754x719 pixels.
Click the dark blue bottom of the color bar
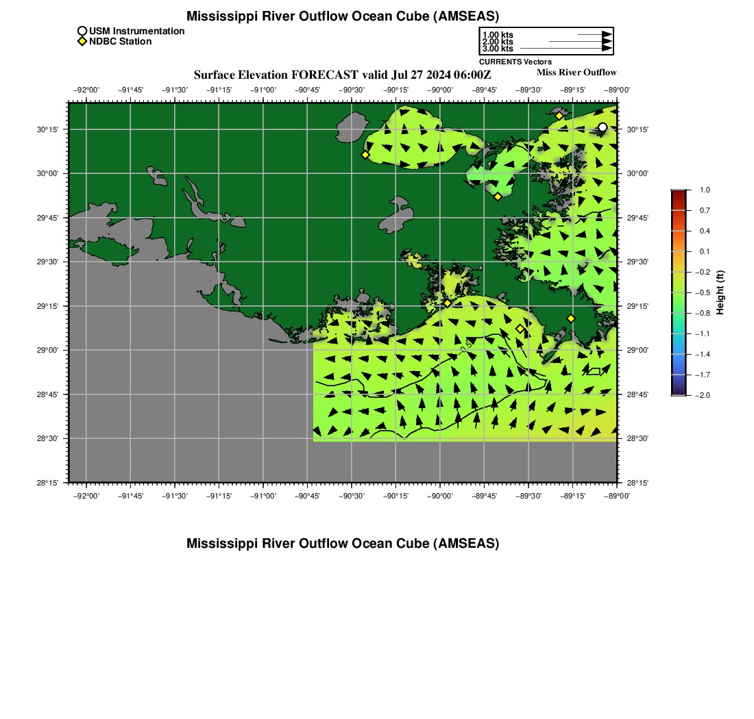(678, 390)
